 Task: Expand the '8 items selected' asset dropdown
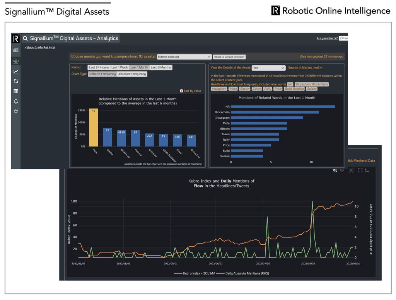coord(184,57)
